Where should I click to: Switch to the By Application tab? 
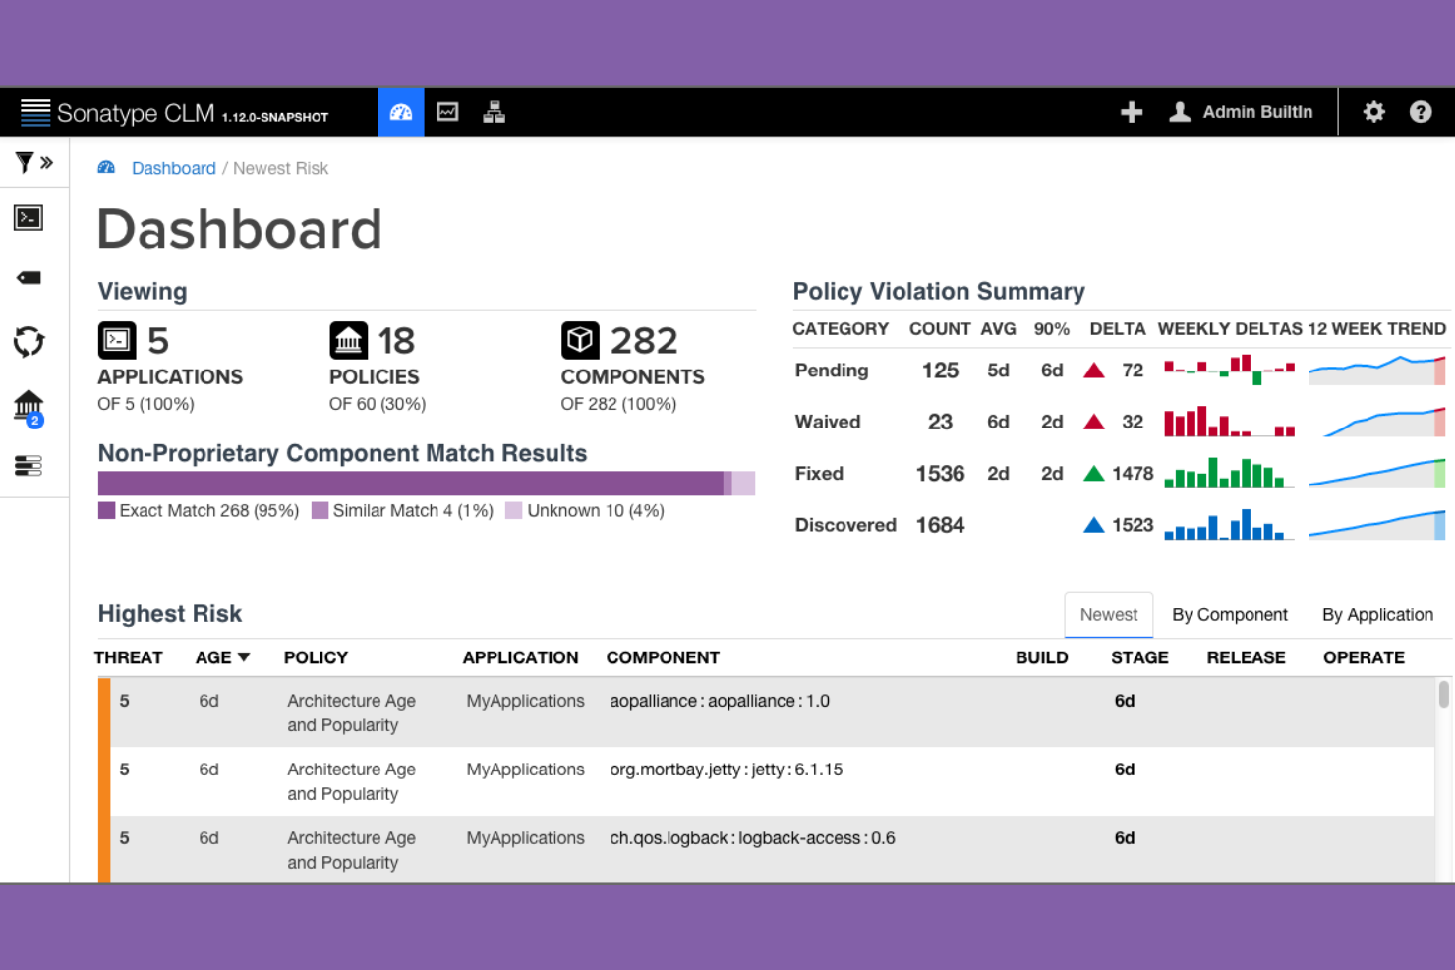[1377, 615]
